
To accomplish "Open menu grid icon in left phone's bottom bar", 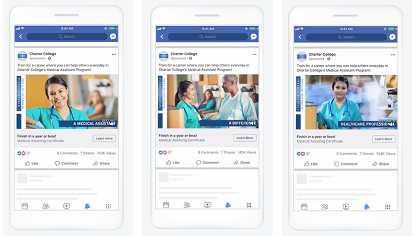I will click(x=108, y=206).
